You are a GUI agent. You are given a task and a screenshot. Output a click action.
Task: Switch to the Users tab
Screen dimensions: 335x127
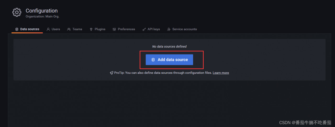56,29
